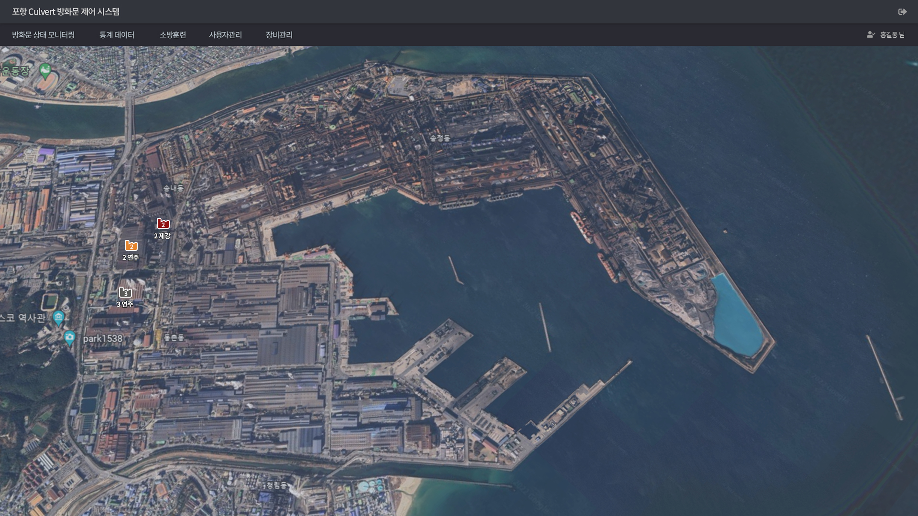
Task: Click the museum pin beside 역사관
Action: point(58,317)
